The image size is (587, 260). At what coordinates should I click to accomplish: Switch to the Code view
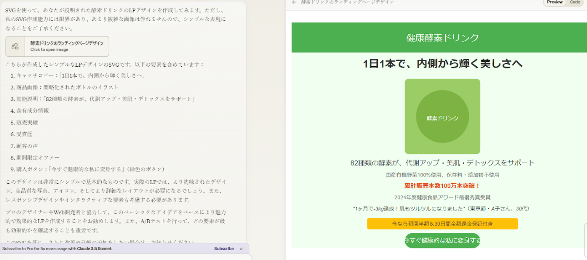[x=575, y=2]
